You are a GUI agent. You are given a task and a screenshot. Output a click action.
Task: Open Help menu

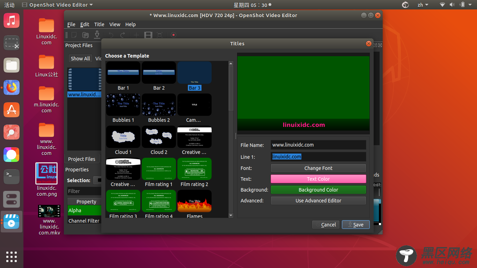pyautogui.click(x=131, y=24)
